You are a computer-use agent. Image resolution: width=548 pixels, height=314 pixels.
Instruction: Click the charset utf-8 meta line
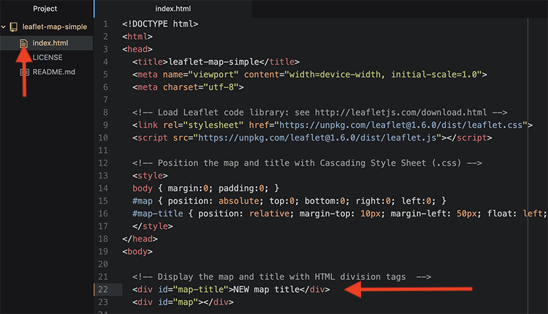pyautogui.click(x=188, y=87)
